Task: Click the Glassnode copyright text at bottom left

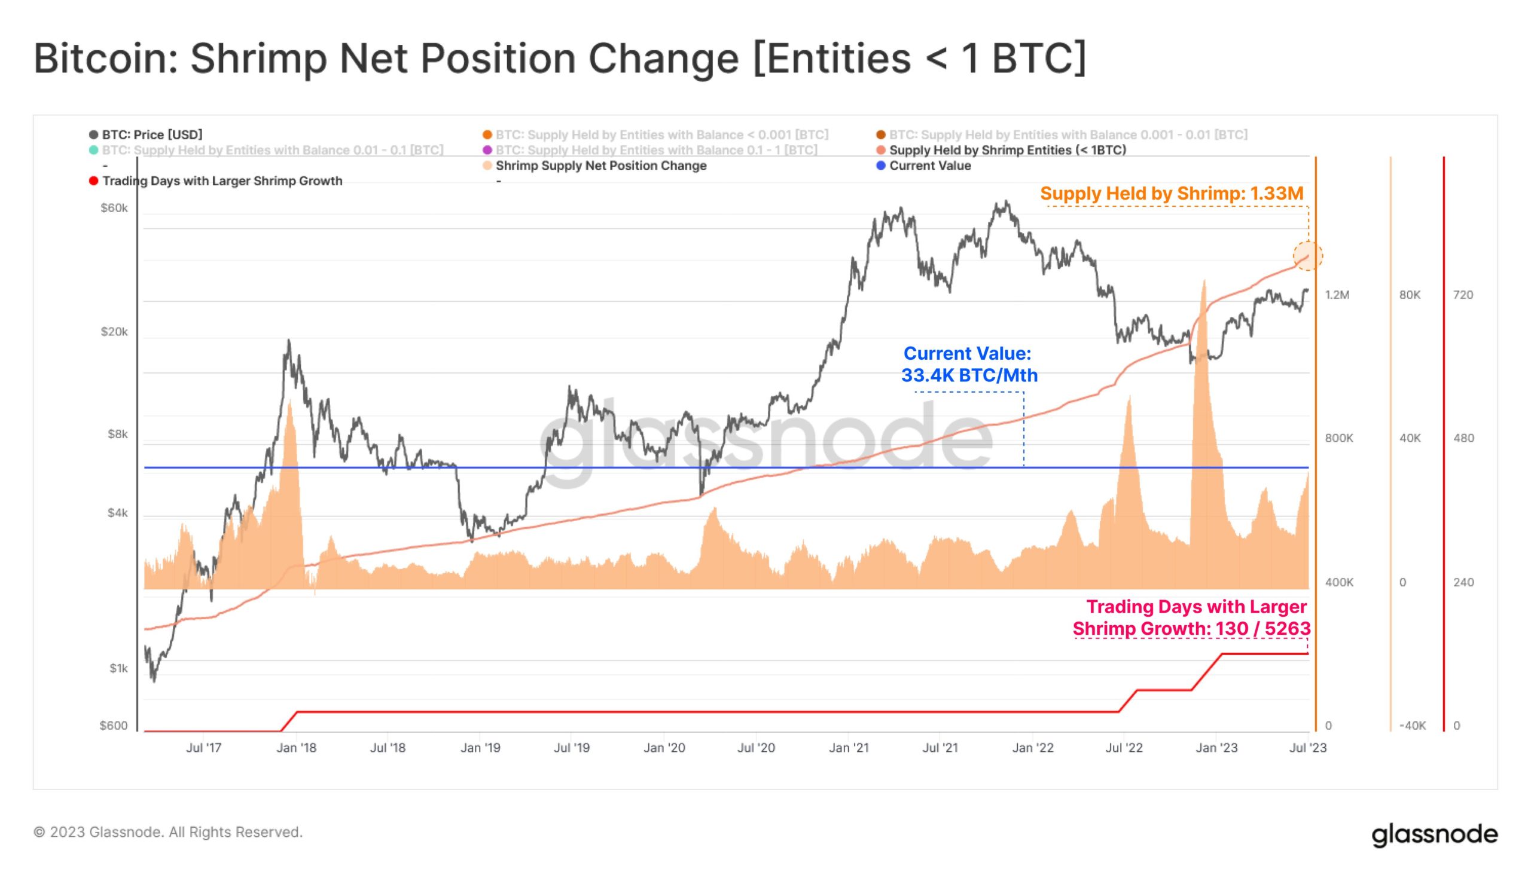Action: pyautogui.click(x=167, y=832)
